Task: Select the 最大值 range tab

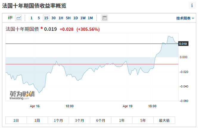Action: point(164,120)
